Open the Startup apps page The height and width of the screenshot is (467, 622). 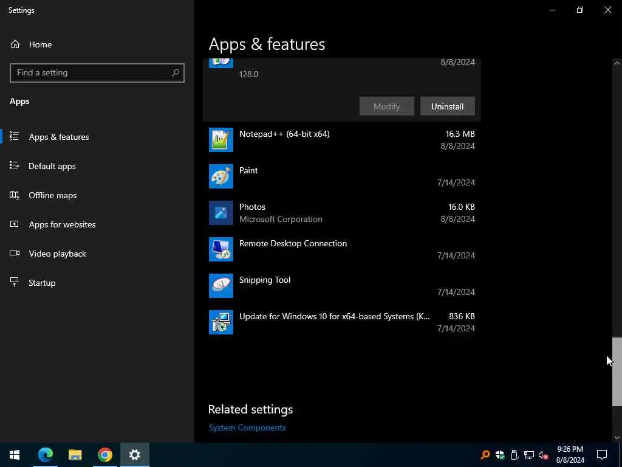pos(42,283)
